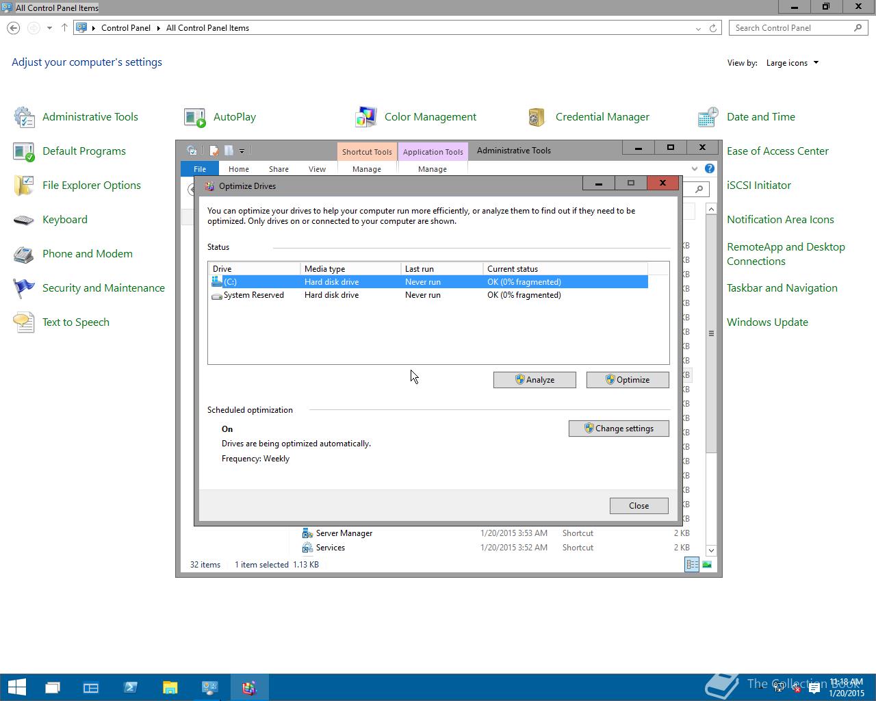876x701 pixels.
Task: Open Manage tab under Application Tools
Action: [x=433, y=169]
